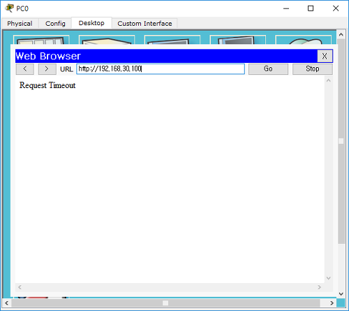Click the Stop button
This screenshot has height=311, width=349.
313,69
